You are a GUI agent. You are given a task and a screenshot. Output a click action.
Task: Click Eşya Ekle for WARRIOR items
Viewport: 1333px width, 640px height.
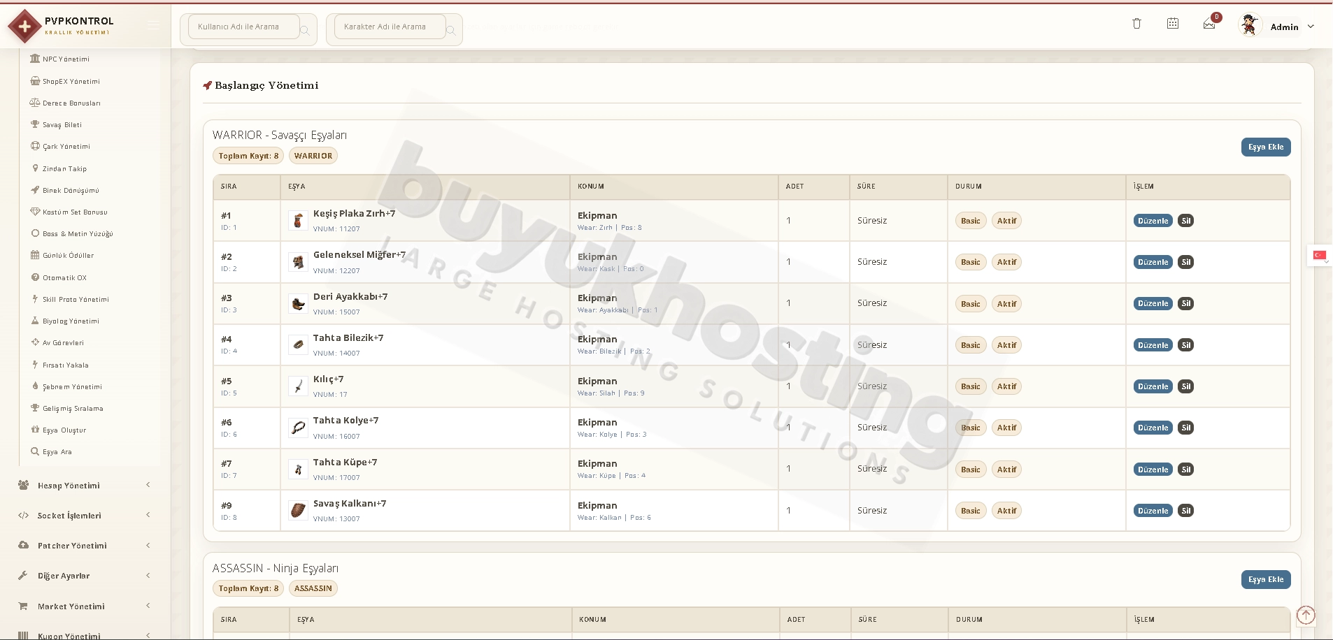point(1266,147)
